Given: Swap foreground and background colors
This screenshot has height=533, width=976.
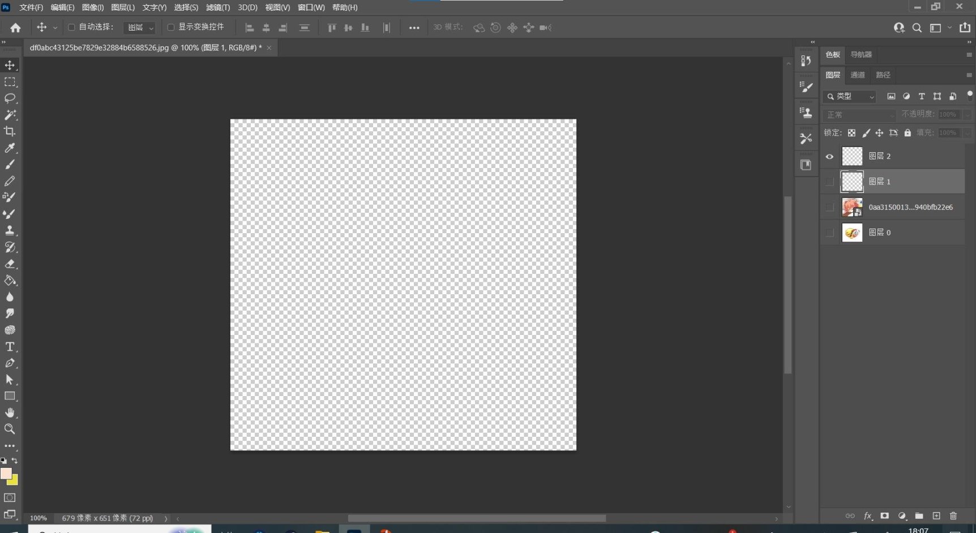Looking at the screenshot, I should click(15, 461).
